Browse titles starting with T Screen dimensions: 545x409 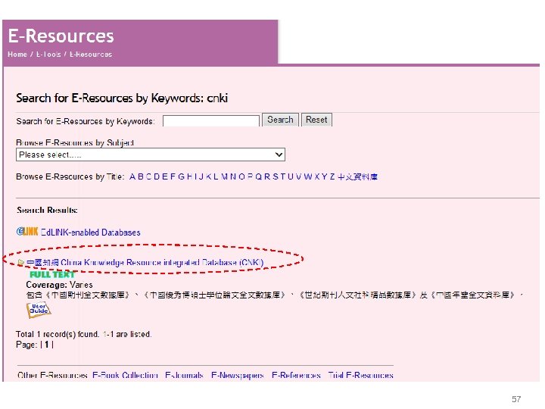283,176
